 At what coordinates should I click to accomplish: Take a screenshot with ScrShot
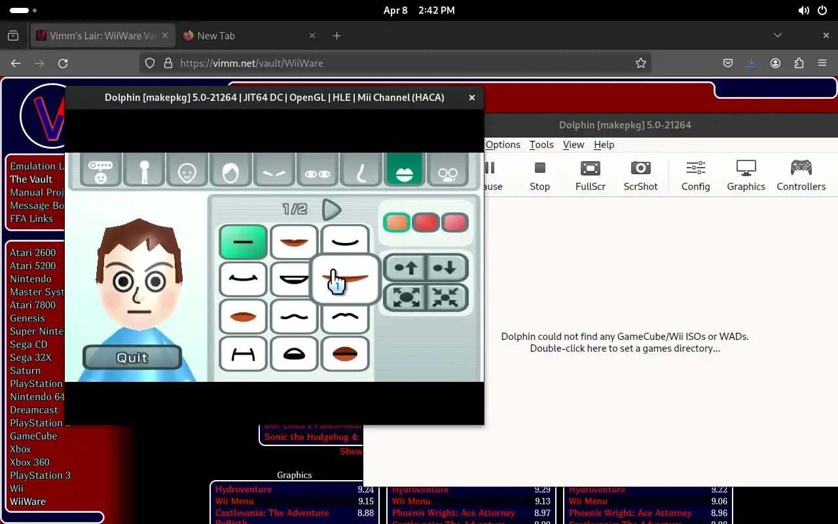(x=640, y=176)
